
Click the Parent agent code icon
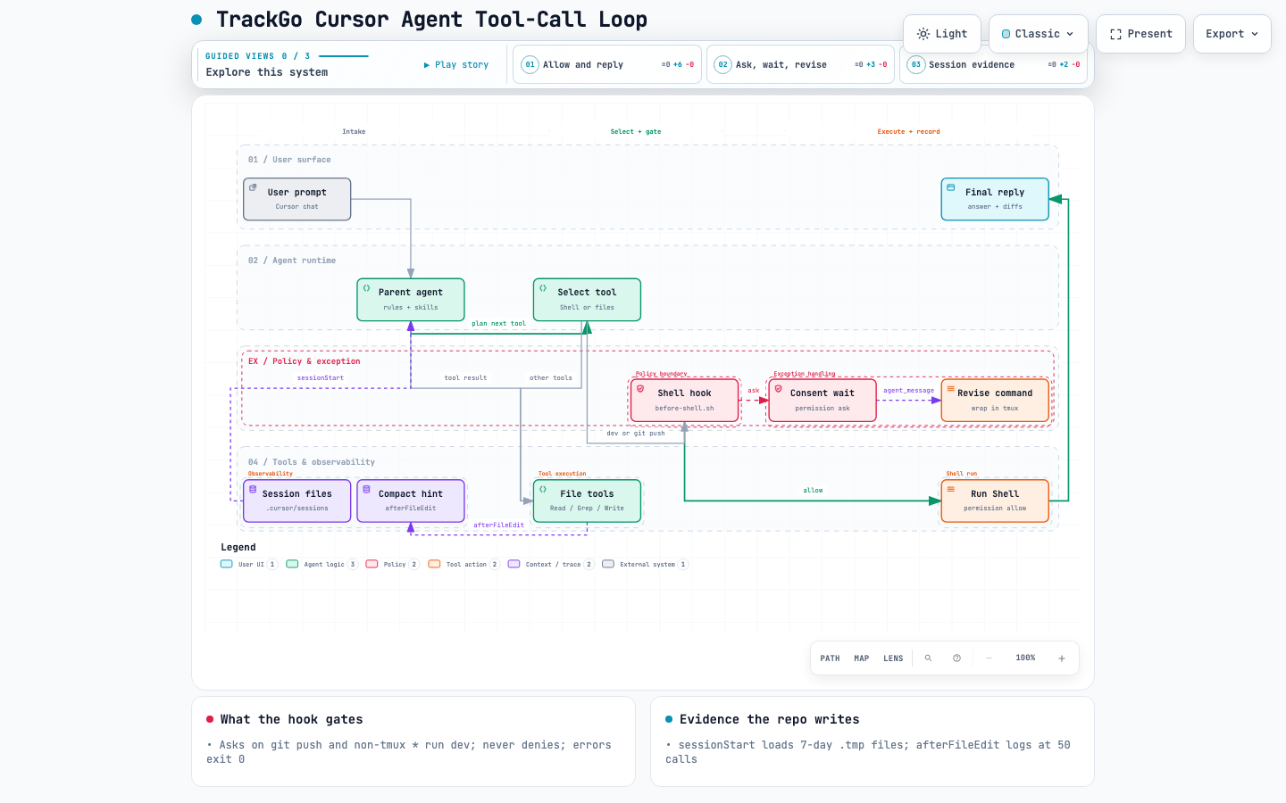click(x=366, y=288)
